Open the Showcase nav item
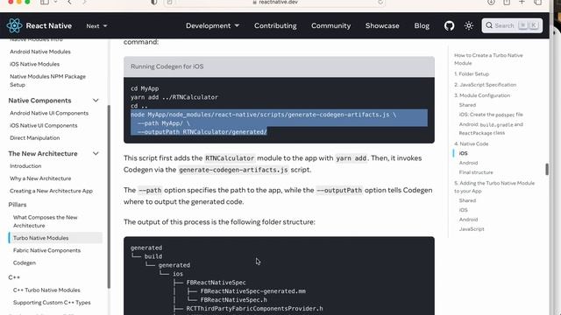The width and height of the screenshot is (561, 315). 382,25
